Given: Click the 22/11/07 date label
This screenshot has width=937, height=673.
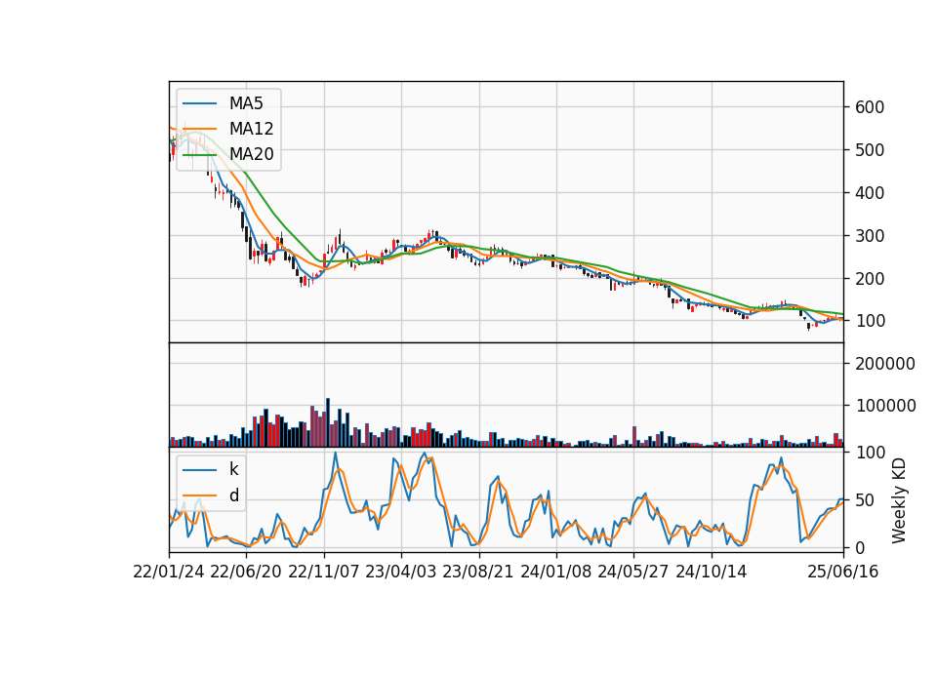Looking at the screenshot, I should [x=324, y=573].
